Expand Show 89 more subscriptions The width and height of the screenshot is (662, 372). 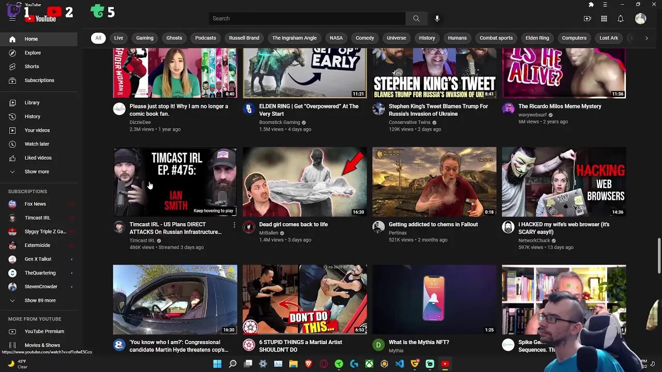coord(39,300)
